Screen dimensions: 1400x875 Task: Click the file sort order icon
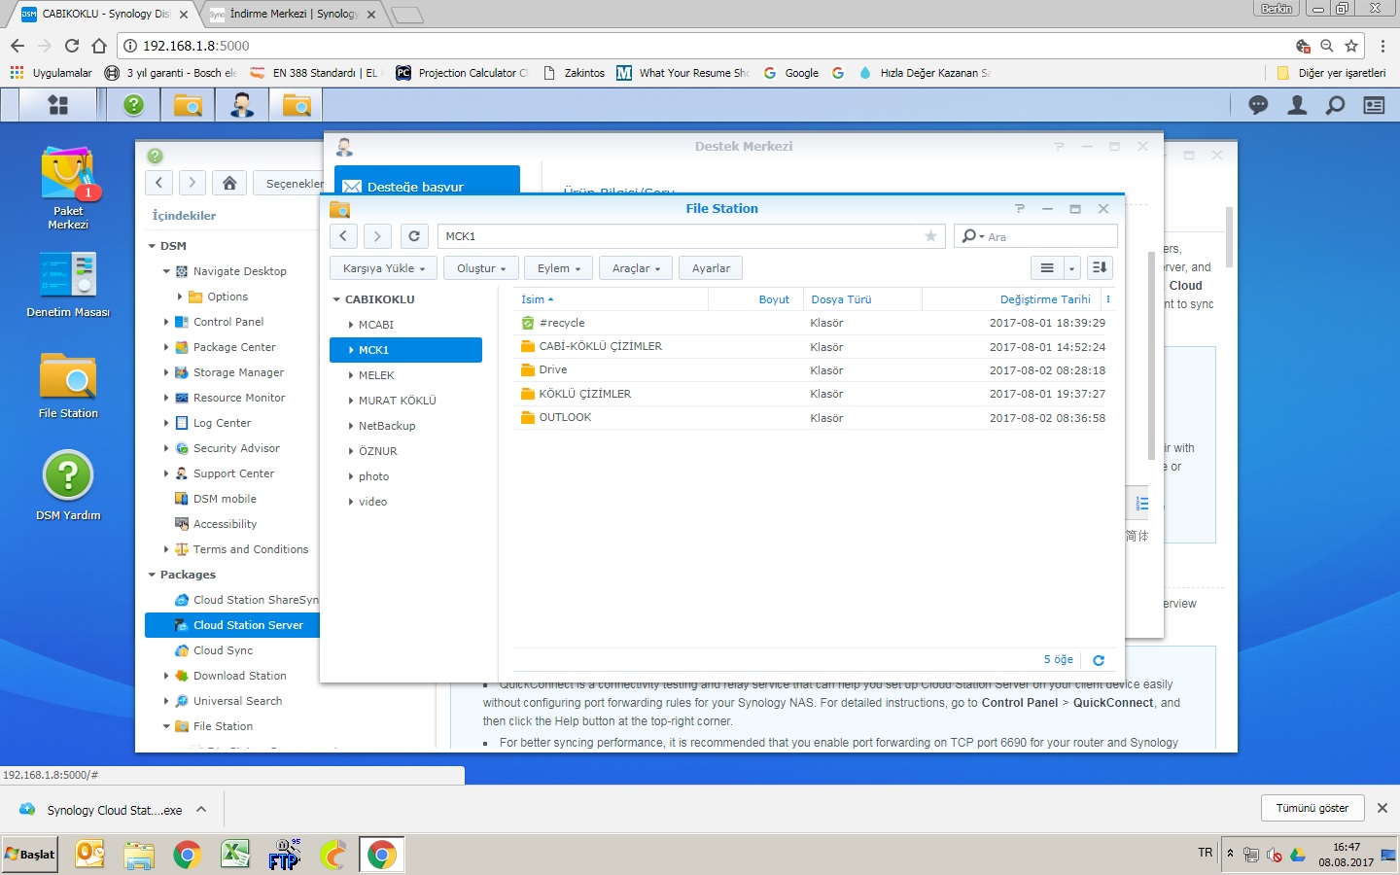(1100, 268)
